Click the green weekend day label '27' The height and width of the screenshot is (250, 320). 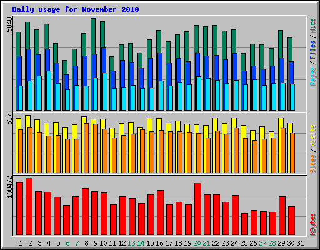coord(262,243)
